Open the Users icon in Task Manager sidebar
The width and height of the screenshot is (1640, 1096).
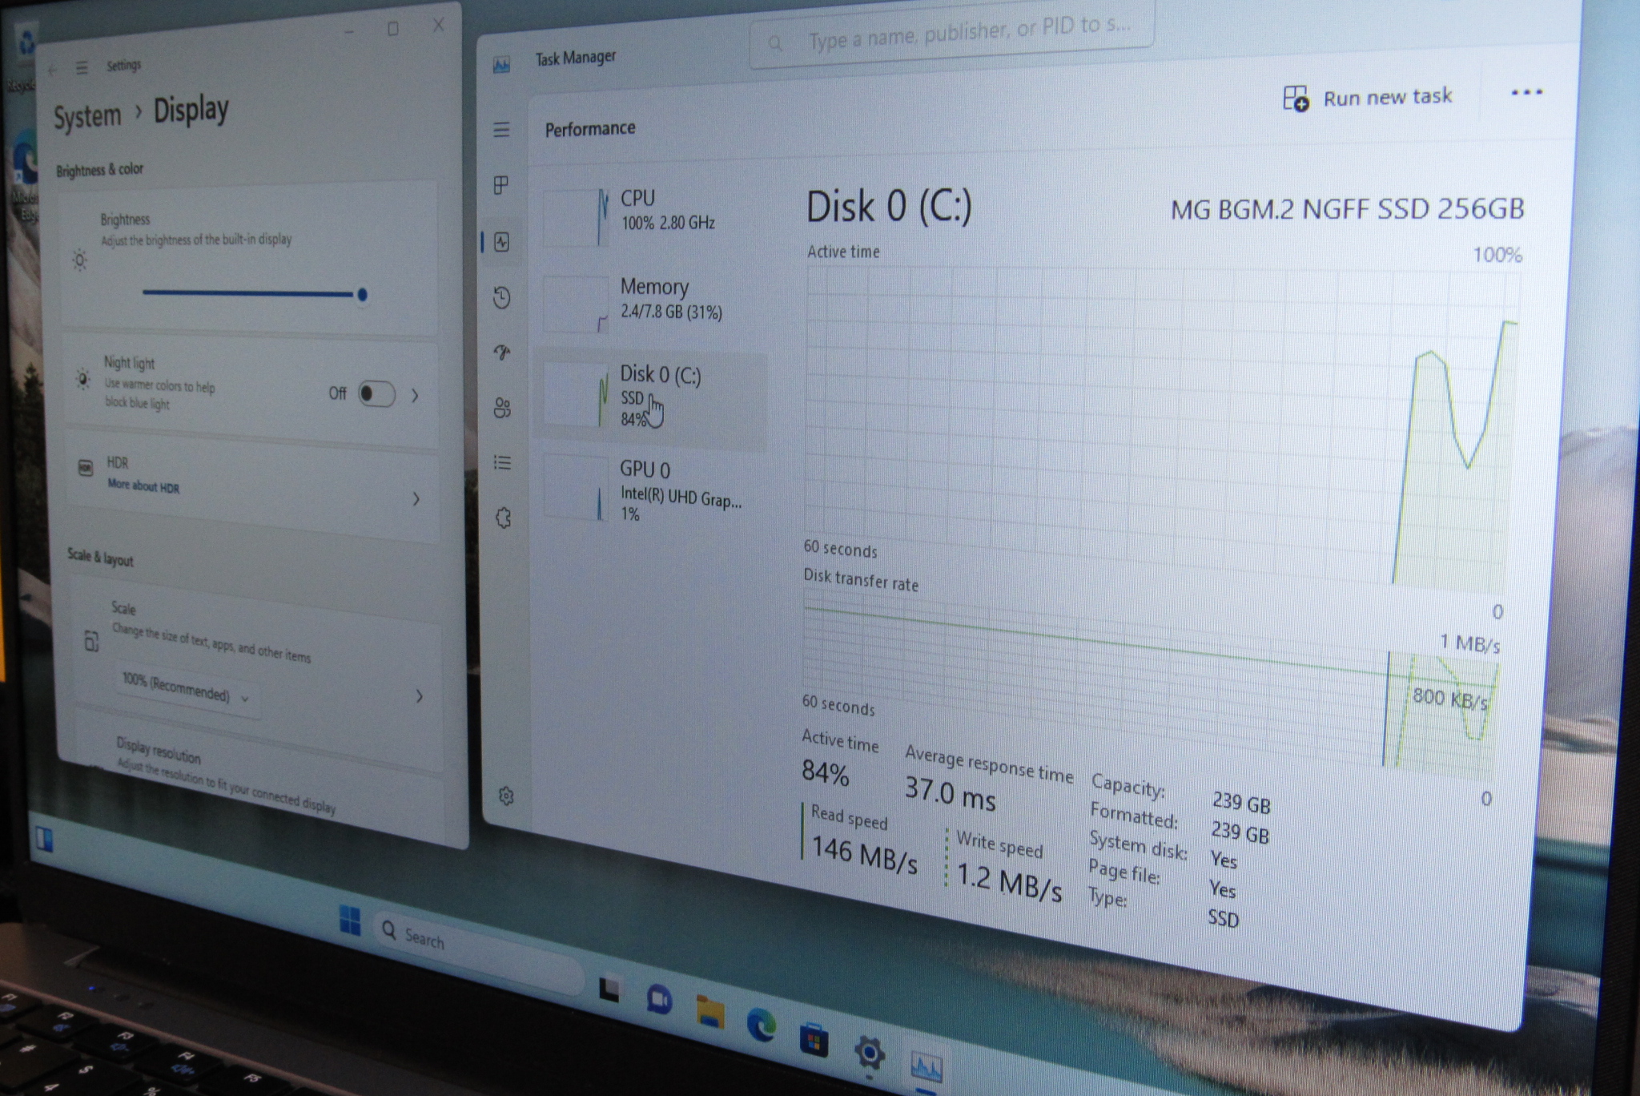(x=502, y=408)
